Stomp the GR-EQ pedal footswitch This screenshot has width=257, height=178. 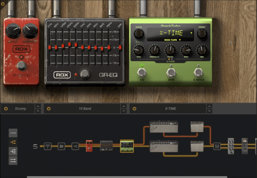coord(85,74)
